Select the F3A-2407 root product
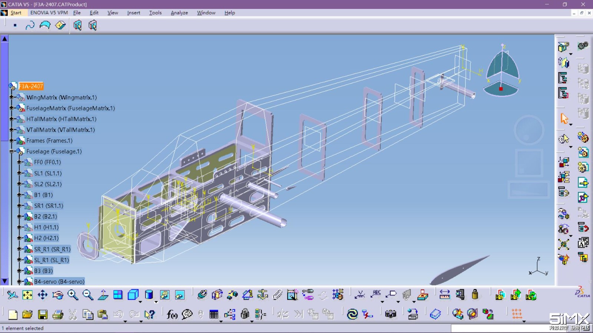Viewport: 593px width, 333px height. [31, 86]
